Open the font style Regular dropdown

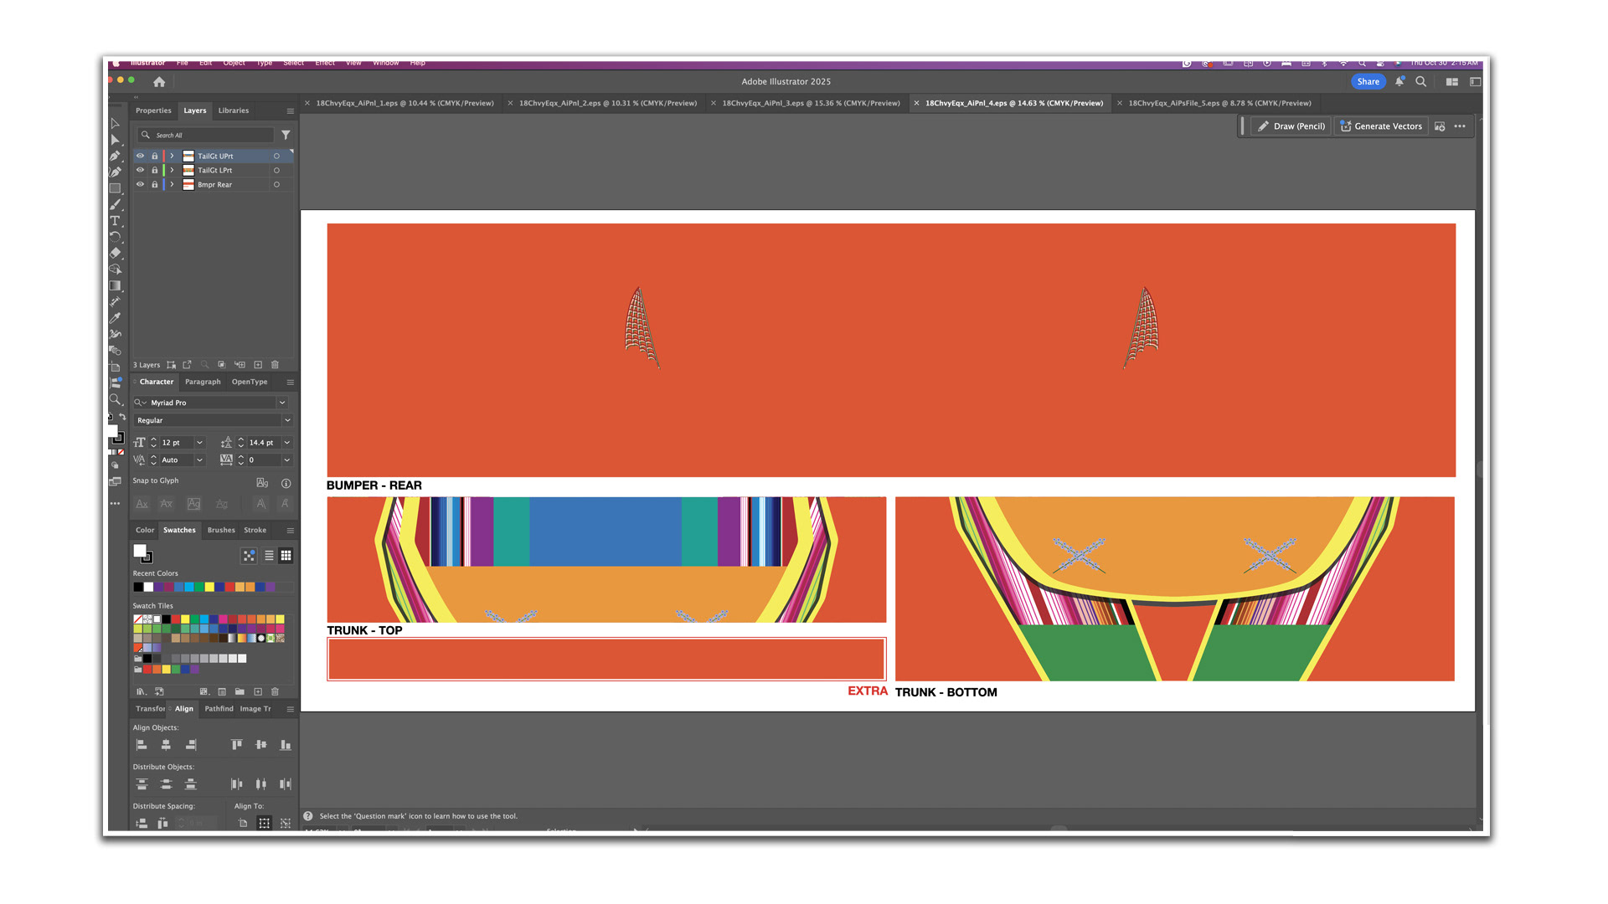tap(287, 420)
